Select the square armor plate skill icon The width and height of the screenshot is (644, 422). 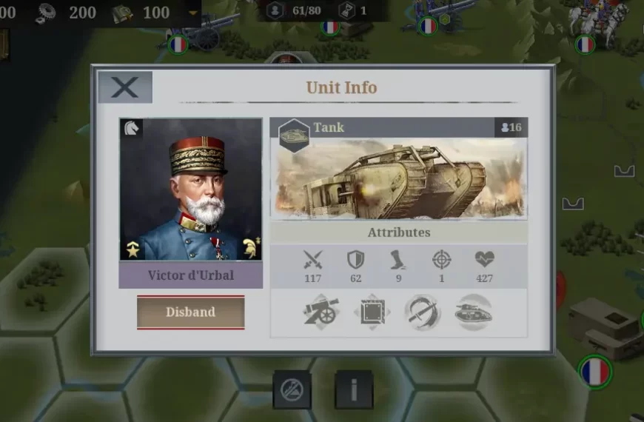click(x=372, y=312)
